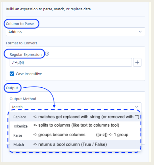Image resolution: width=154 pixels, height=165 pixels.
Task: Choose Parse from the output method list
Action: point(18,135)
